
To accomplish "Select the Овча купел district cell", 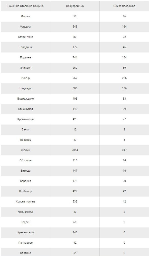I will point(25,109).
